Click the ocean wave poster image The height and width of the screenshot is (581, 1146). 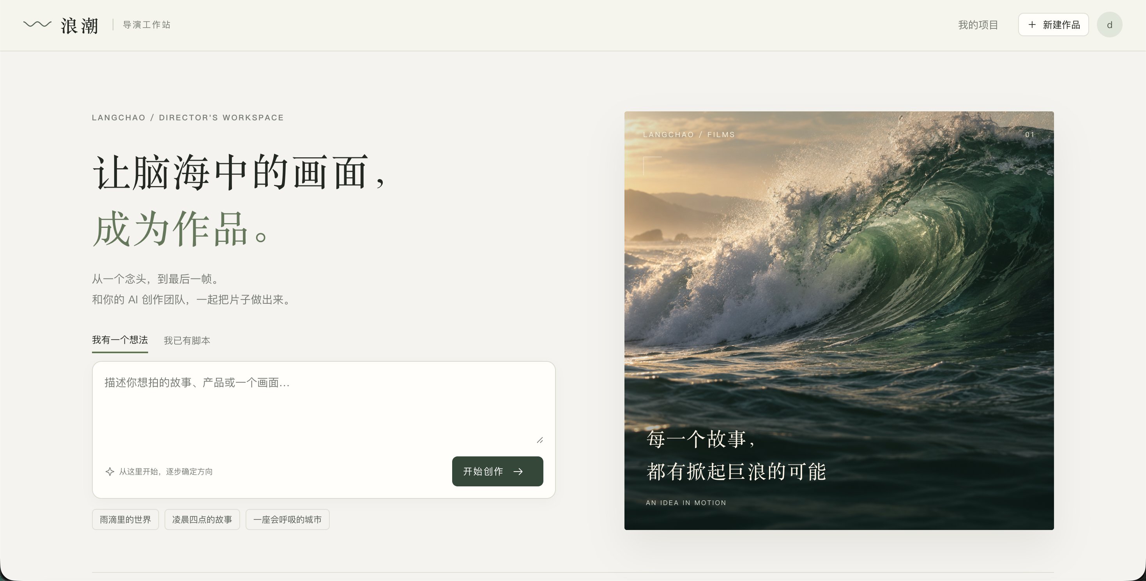click(839, 320)
